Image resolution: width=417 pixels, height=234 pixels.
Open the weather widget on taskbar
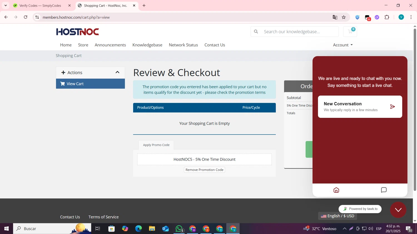[320, 229]
